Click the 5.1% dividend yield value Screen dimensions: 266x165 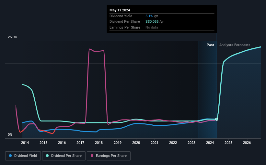149,16
